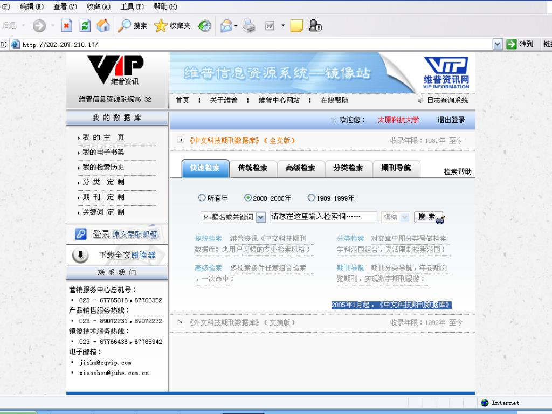The image size is (552, 414).
Task: Select the 所有年 radio button
Action: 202,198
